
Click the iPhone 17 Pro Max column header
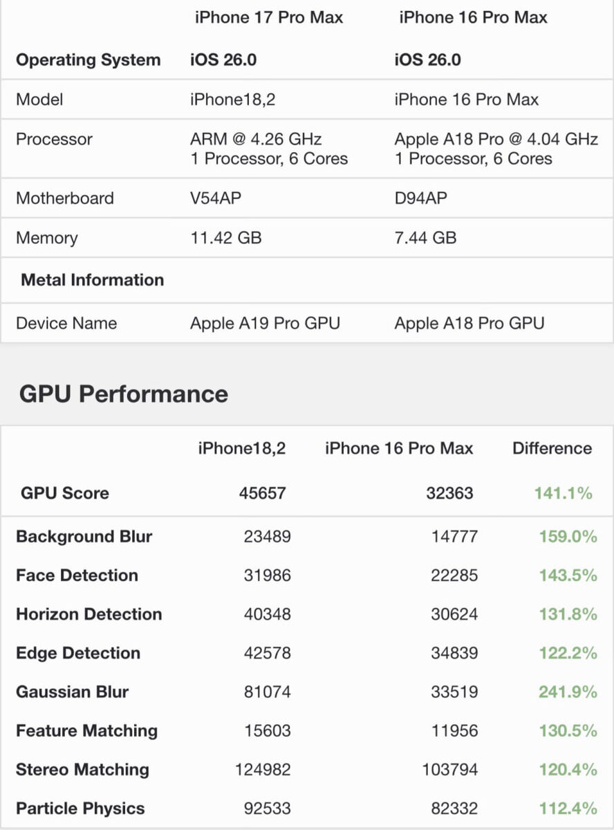pos(269,18)
